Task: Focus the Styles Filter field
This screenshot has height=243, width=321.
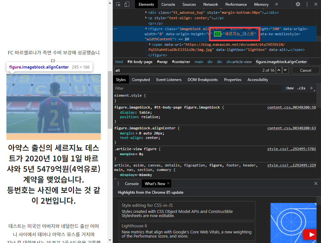Action: click(197, 88)
